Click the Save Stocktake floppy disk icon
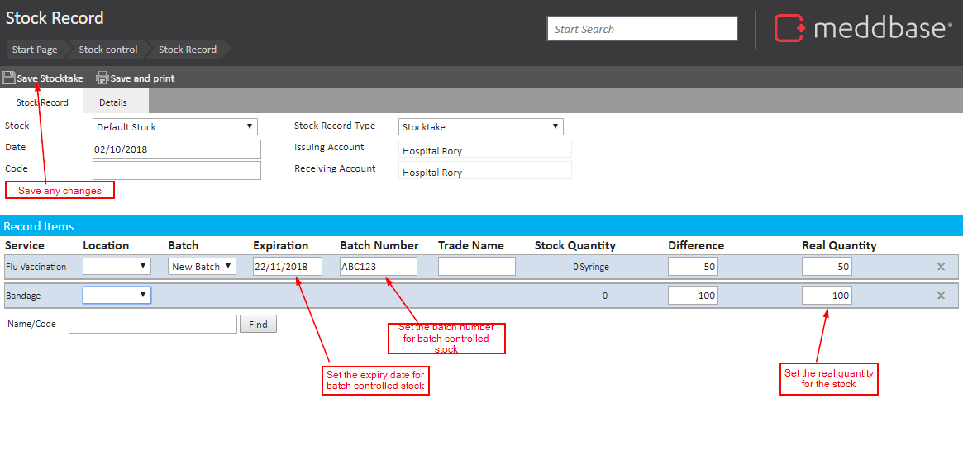Viewport: 963px width, 474px height. [x=9, y=78]
